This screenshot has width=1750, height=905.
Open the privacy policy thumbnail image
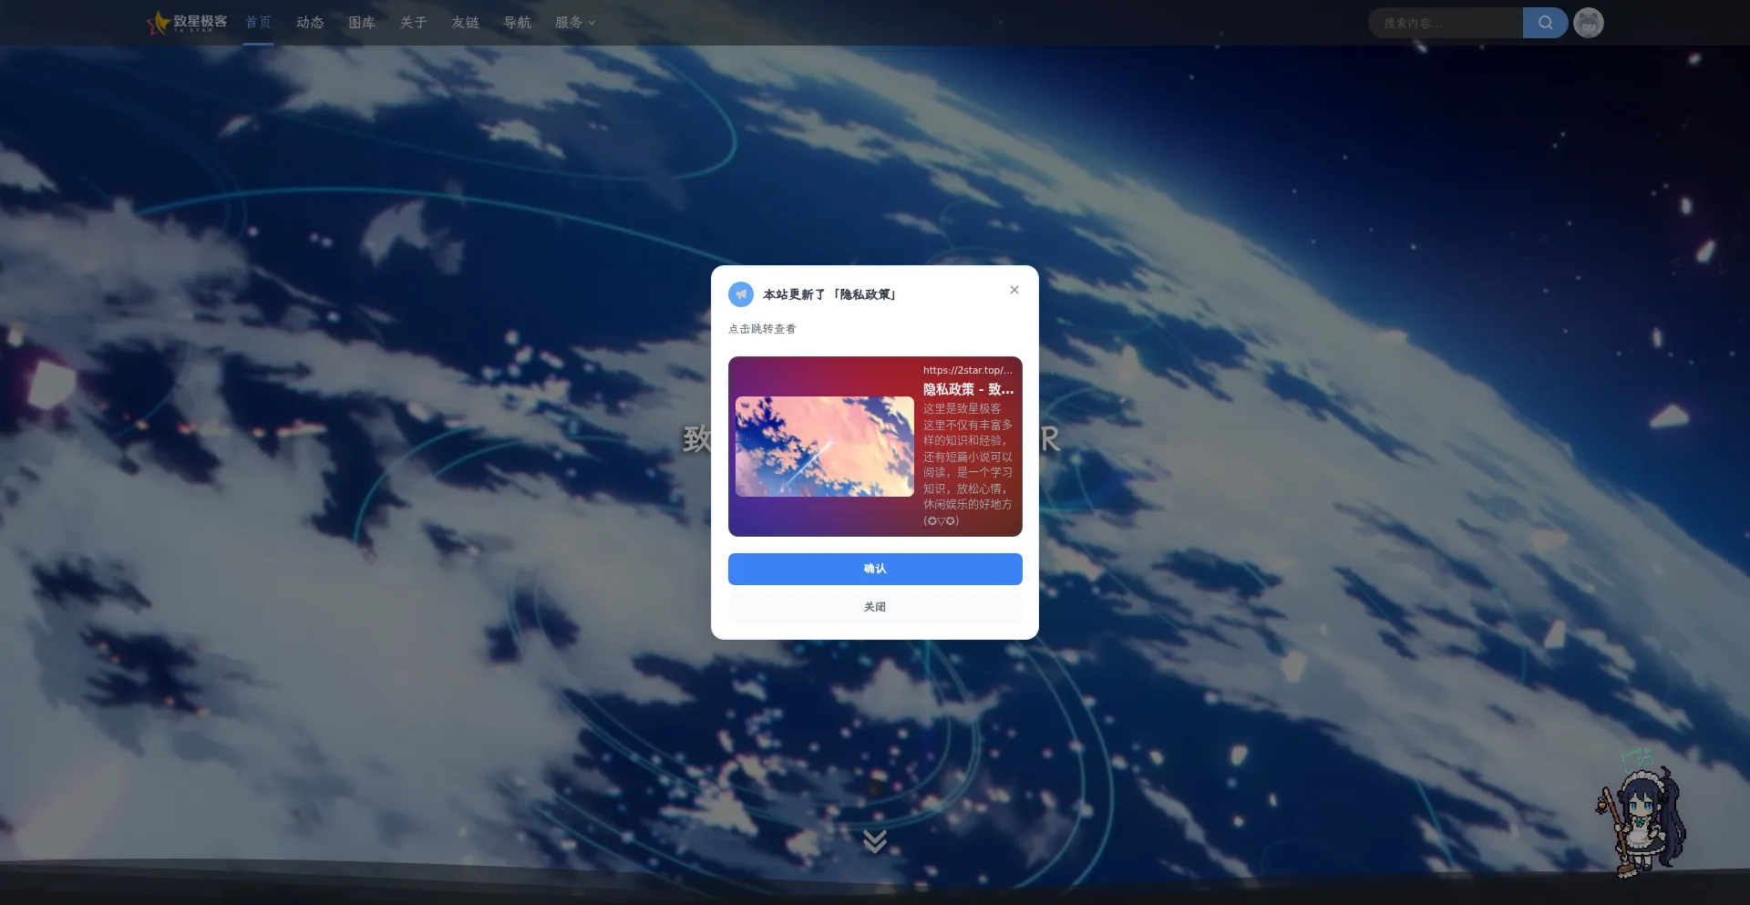(x=825, y=447)
